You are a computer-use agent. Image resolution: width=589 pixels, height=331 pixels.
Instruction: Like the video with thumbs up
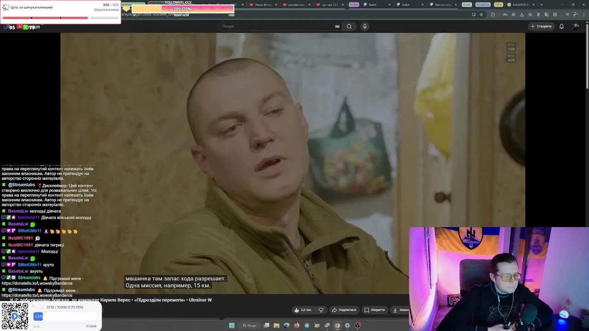pos(297,310)
